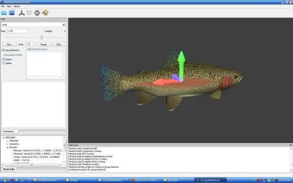Click the Pause button
Viewport: 293px width, 183px height.
pos(43,44)
